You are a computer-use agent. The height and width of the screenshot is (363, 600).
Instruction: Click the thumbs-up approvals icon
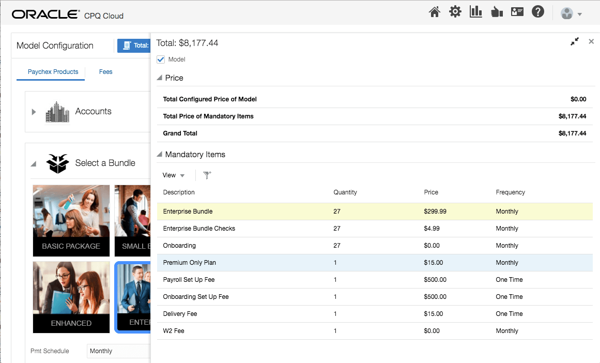tap(497, 12)
